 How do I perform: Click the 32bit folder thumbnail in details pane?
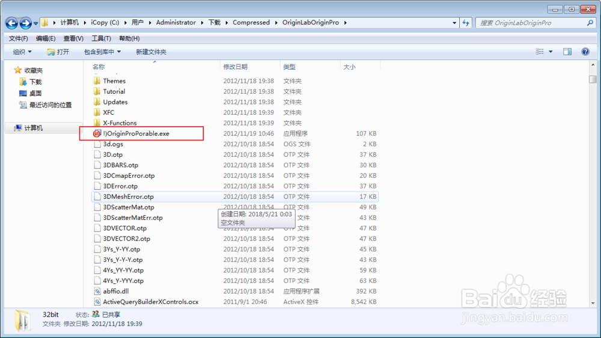(x=23, y=319)
